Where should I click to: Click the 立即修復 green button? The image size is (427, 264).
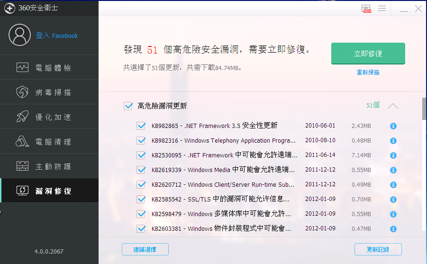[368, 54]
